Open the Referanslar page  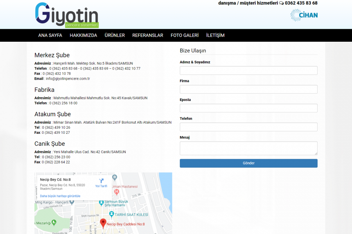coord(147,35)
